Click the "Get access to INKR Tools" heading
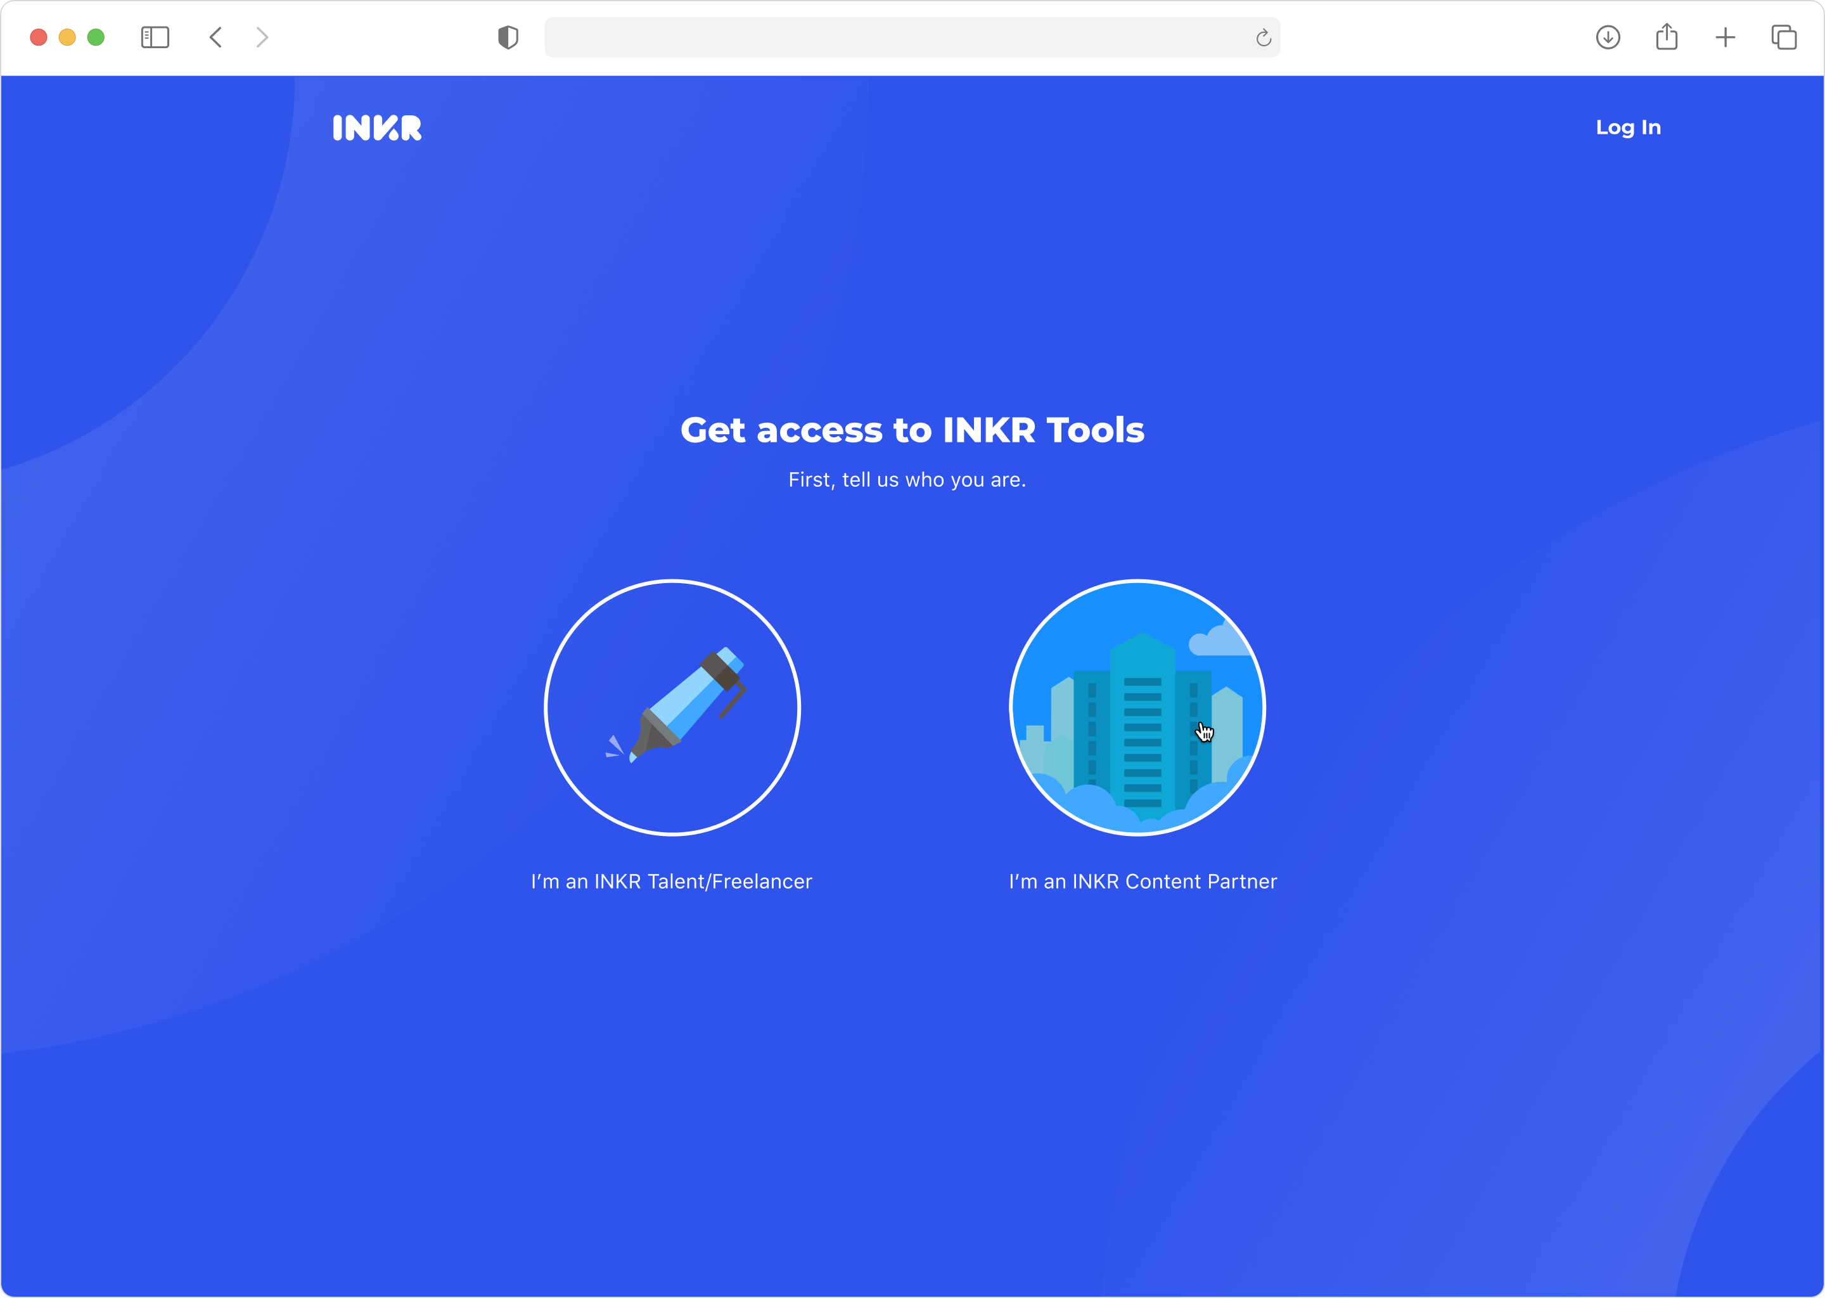 (912, 430)
